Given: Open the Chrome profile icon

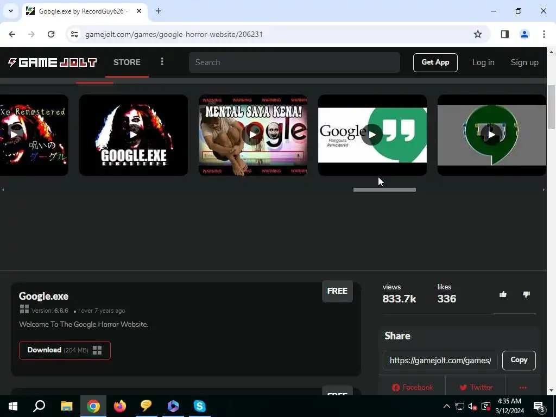Looking at the screenshot, I should 525,34.
